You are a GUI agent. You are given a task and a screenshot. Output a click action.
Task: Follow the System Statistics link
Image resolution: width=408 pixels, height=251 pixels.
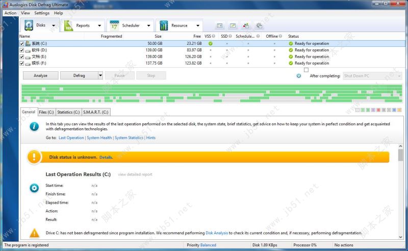click(x=129, y=137)
